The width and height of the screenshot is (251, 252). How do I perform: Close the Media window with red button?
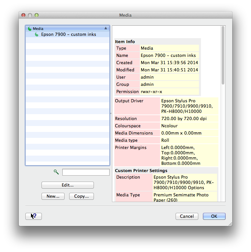pyautogui.click(x=23, y=15)
